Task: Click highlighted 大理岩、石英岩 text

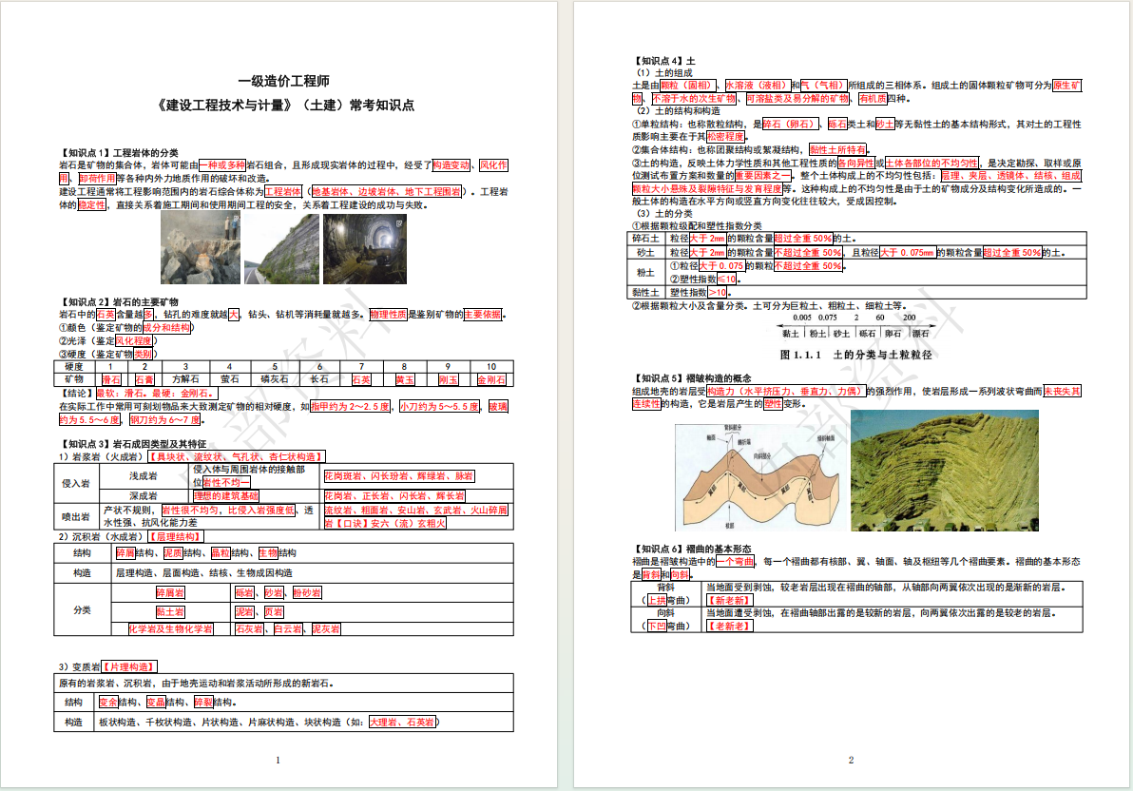Action: 402,722
